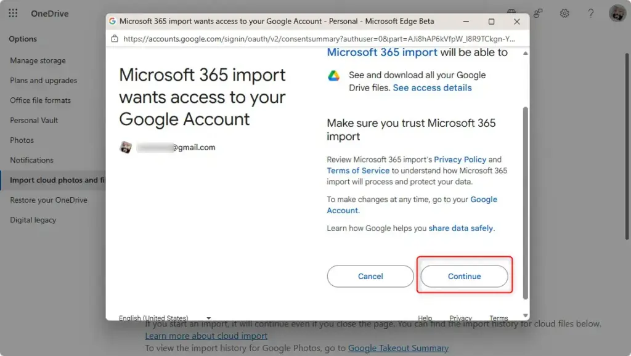This screenshot has width=631, height=356.
Task: Open the Privacy Policy link
Action: (460, 160)
